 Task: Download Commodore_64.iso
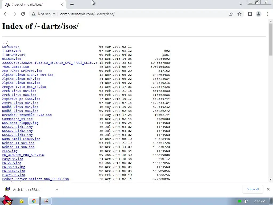[x=17, y=119]
